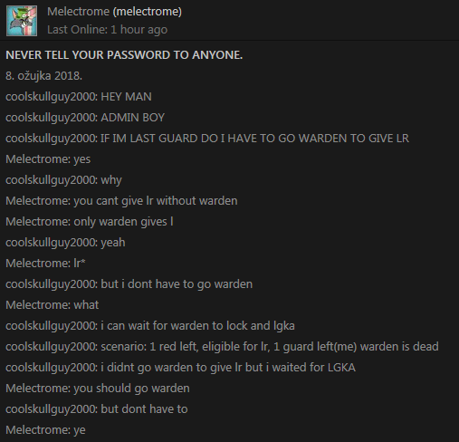Click coolskullguy2000's 'yeah' message
Viewport: 459px width, 442px height.
(65, 243)
